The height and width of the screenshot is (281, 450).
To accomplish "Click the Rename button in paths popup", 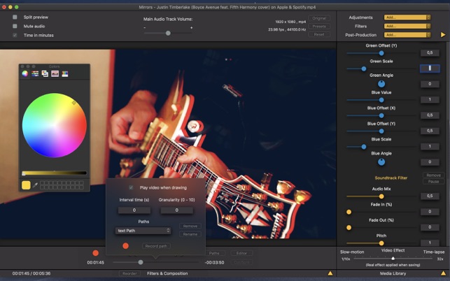I will pyautogui.click(x=190, y=234).
